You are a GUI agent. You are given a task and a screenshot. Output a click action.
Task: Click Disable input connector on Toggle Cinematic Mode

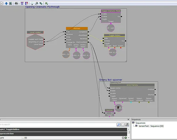[x=100, y=17]
